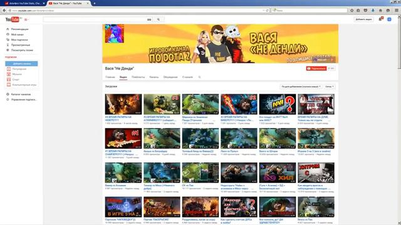401x225 pixels.
Task: Open the URL bar history dropdown arrow
Action: coord(263,11)
